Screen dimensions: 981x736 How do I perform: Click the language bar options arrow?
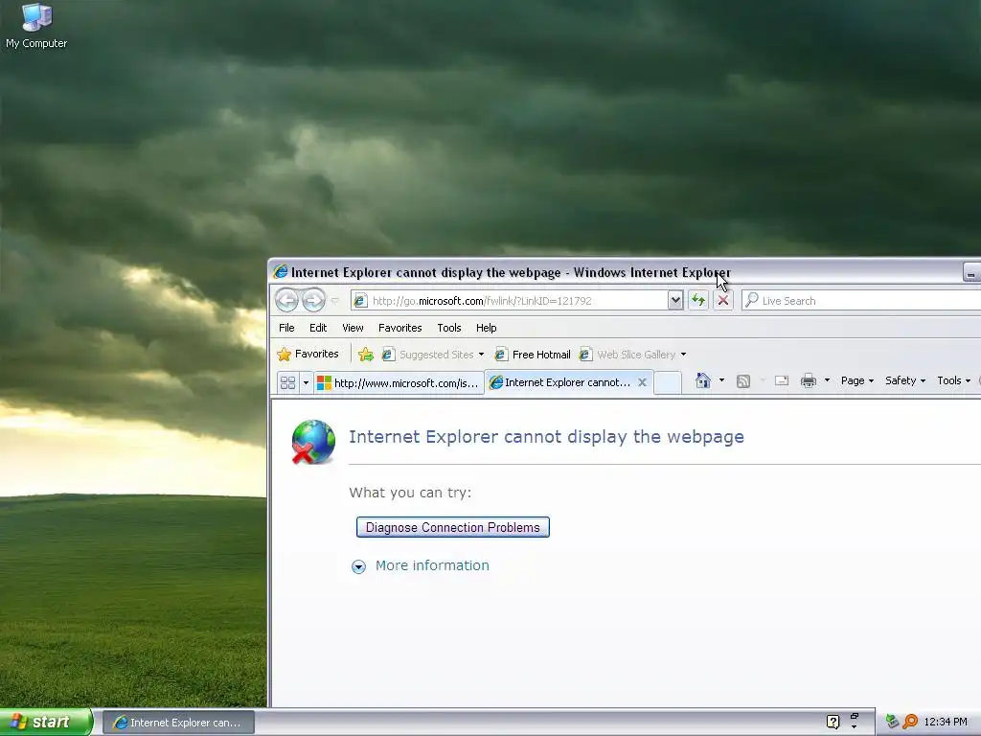[x=854, y=727]
